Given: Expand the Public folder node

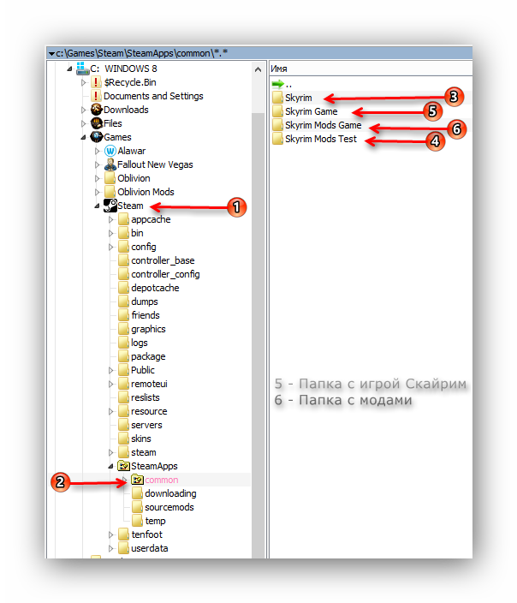Looking at the screenshot, I should (x=110, y=370).
